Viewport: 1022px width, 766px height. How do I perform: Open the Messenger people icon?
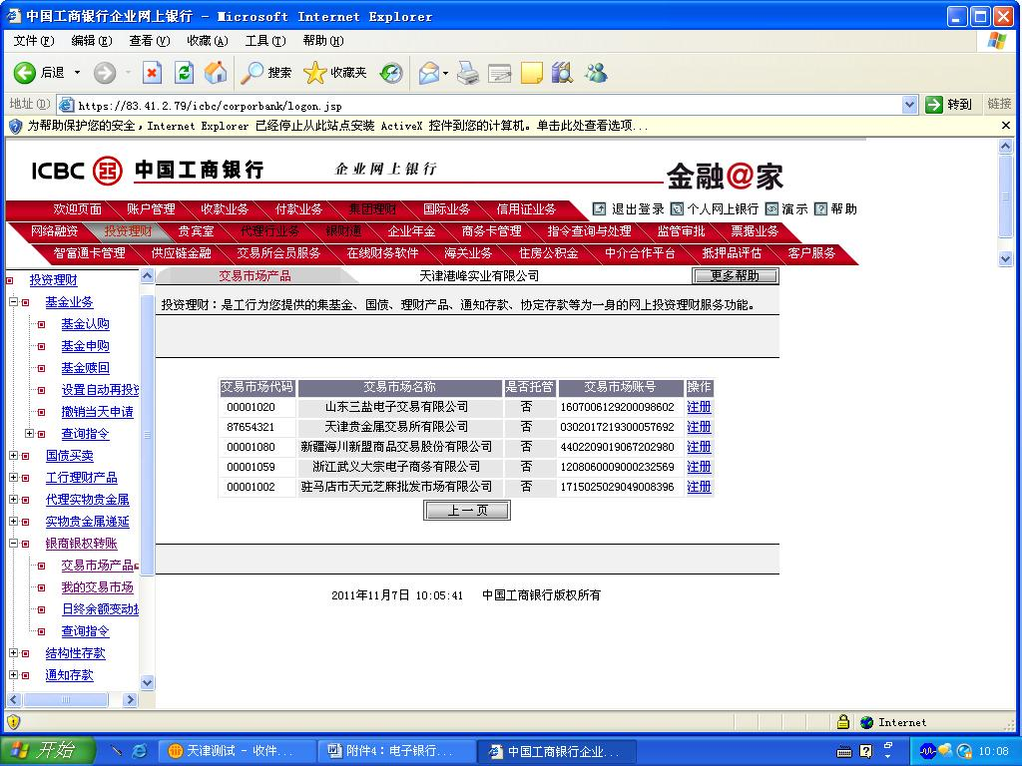[595, 72]
